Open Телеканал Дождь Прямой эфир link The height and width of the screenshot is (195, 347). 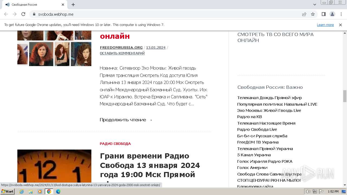269,98
